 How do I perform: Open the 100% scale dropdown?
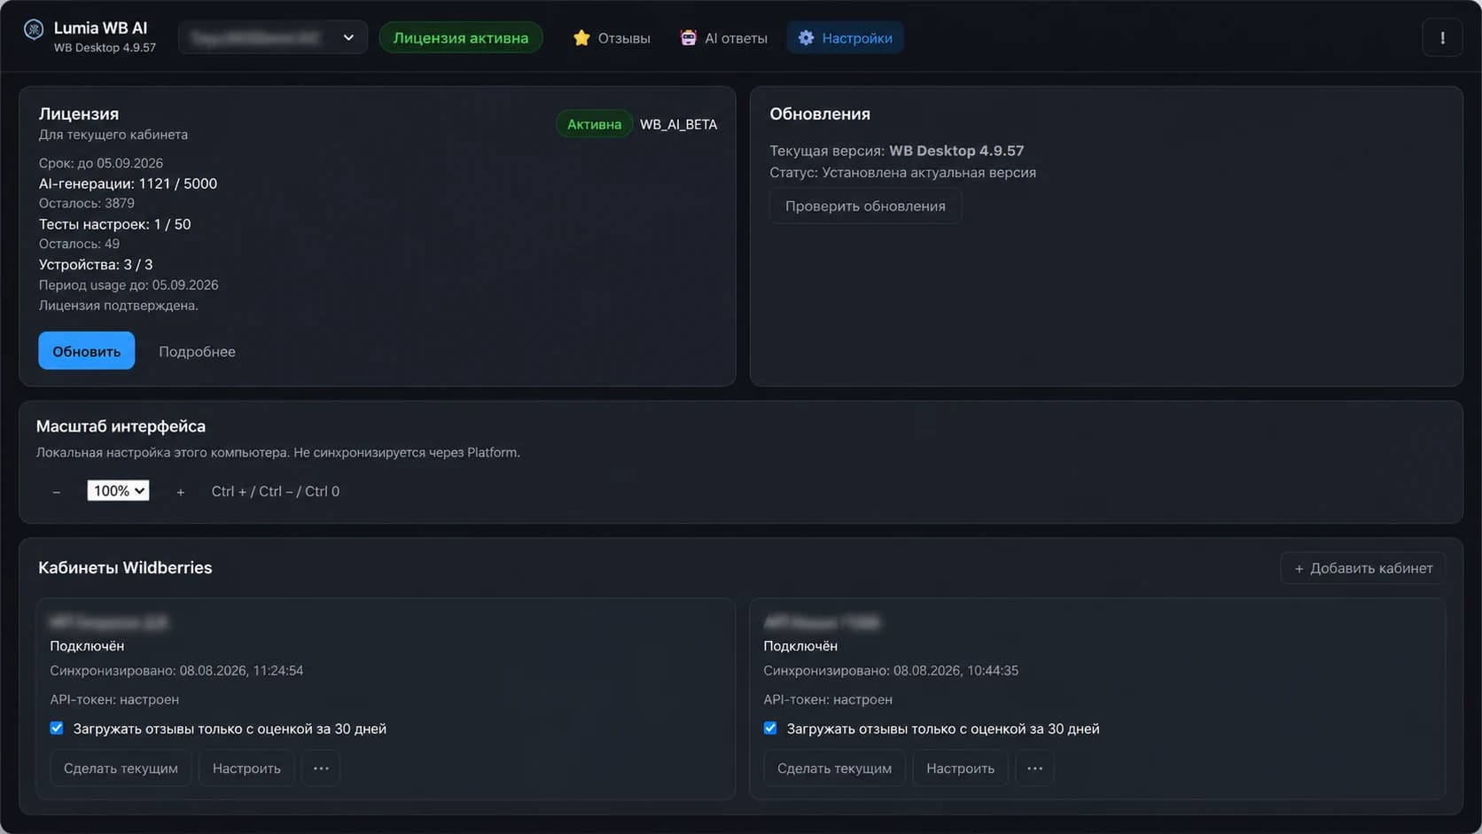tap(118, 491)
